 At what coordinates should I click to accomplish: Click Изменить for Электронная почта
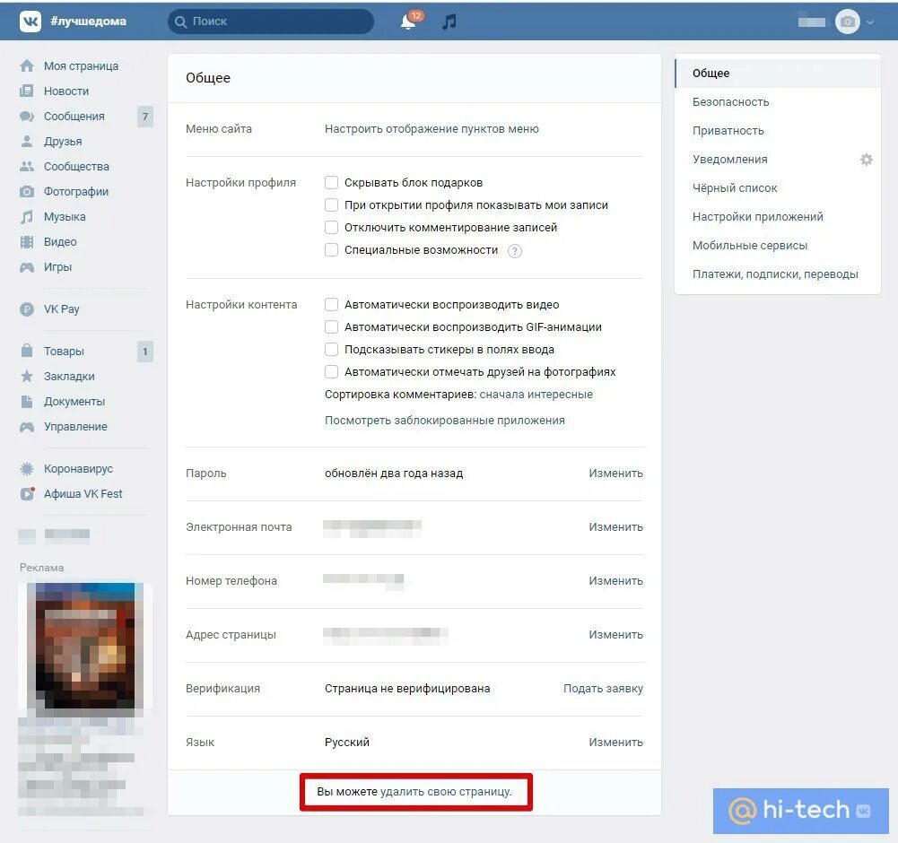615,527
